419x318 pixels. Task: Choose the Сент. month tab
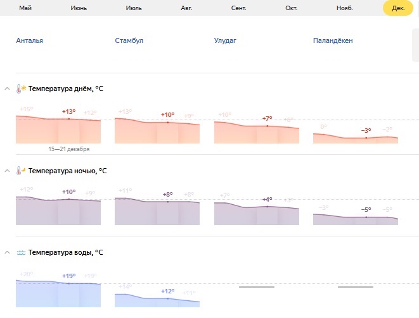click(x=238, y=8)
